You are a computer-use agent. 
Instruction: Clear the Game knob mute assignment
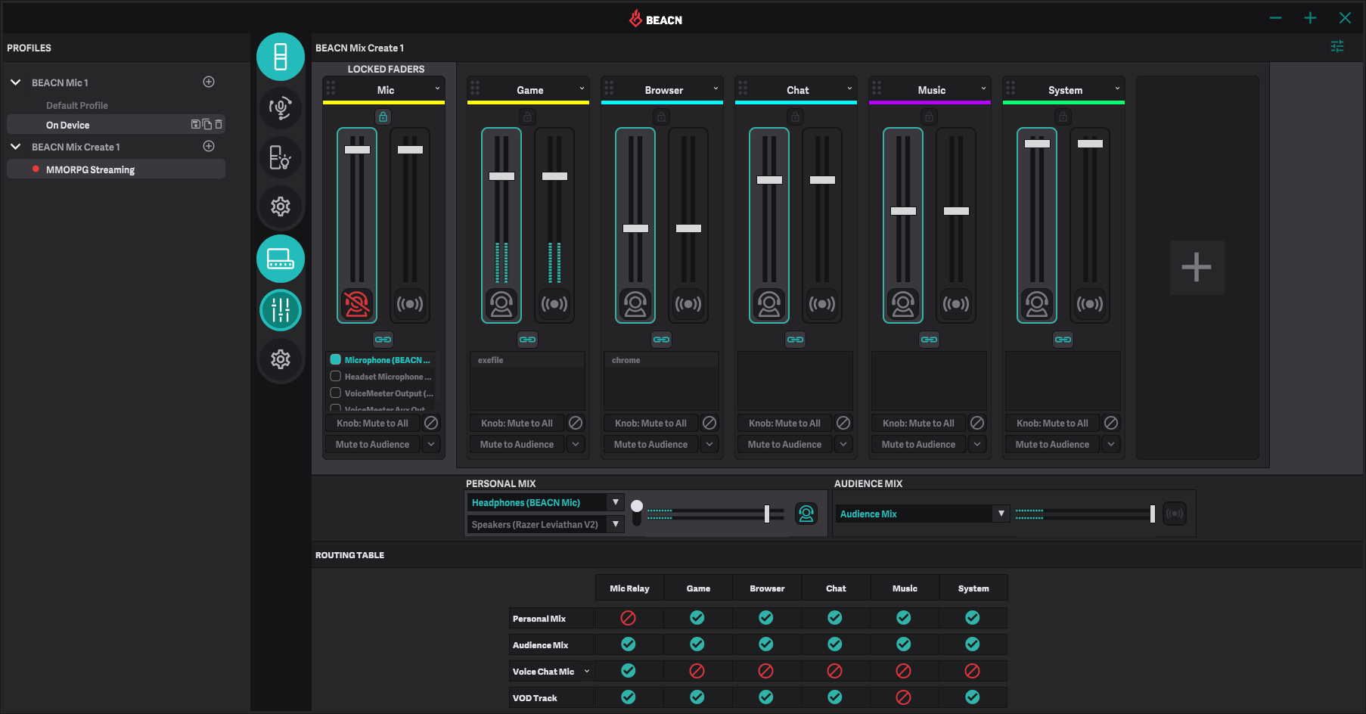tap(576, 423)
